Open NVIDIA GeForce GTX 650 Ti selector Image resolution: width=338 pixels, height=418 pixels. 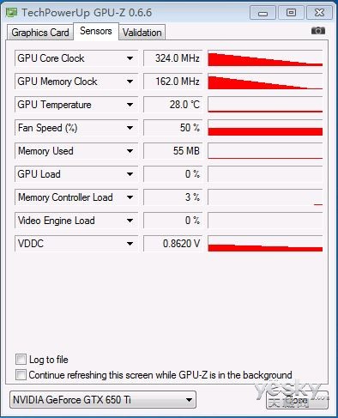103,399
